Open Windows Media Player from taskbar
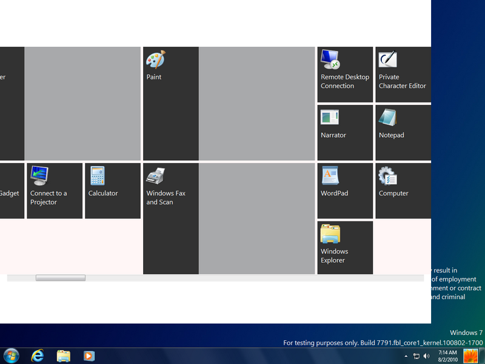Screen dimensions: 485x364 tap(89, 356)
